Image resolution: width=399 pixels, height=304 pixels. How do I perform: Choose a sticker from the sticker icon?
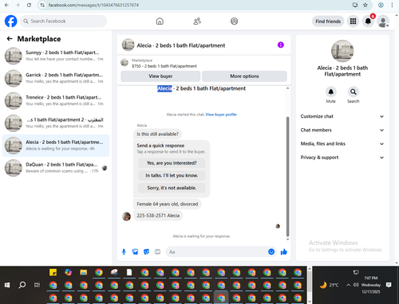(146, 251)
